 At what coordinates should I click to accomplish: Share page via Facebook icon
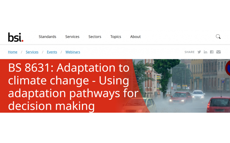click(212, 52)
